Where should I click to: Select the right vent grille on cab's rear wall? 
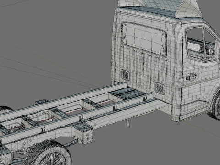point(160,88)
